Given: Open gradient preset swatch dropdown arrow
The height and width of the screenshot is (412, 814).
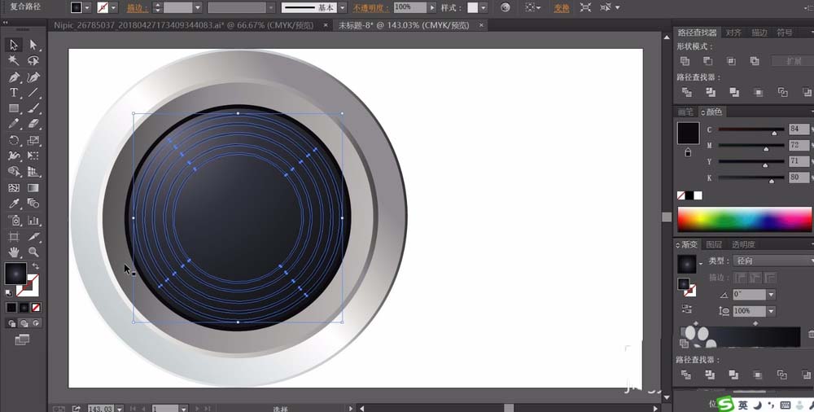Looking at the screenshot, I should click(x=701, y=265).
